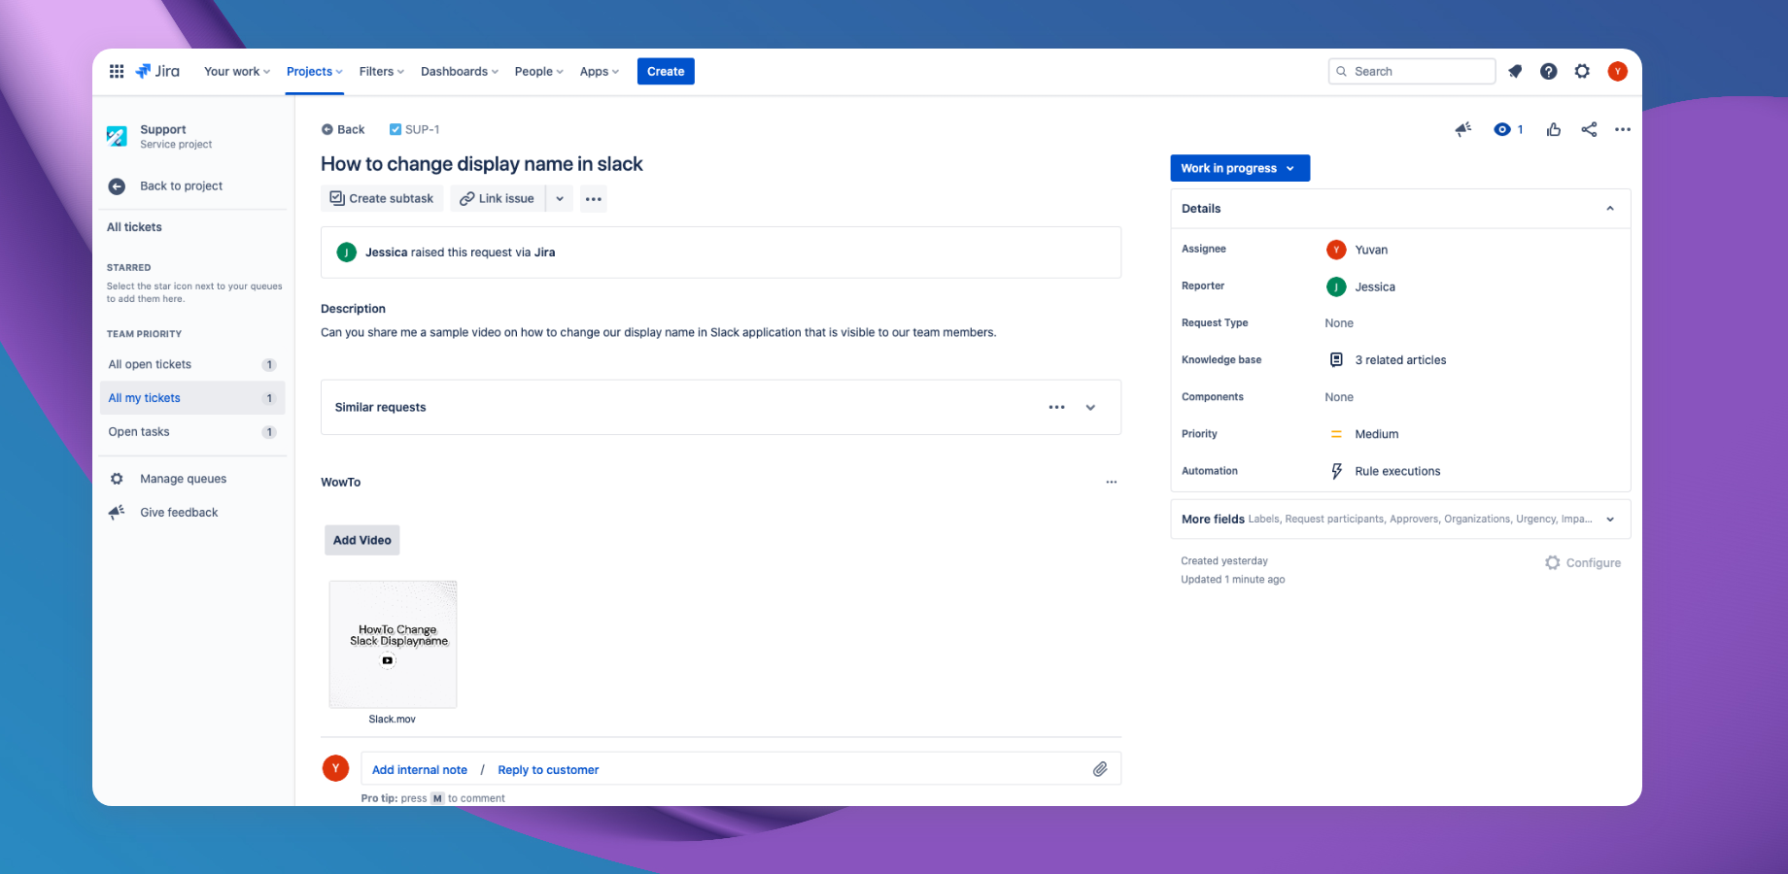The height and width of the screenshot is (874, 1788).
Task: Click the Link issue button
Action: pos(498,198)
